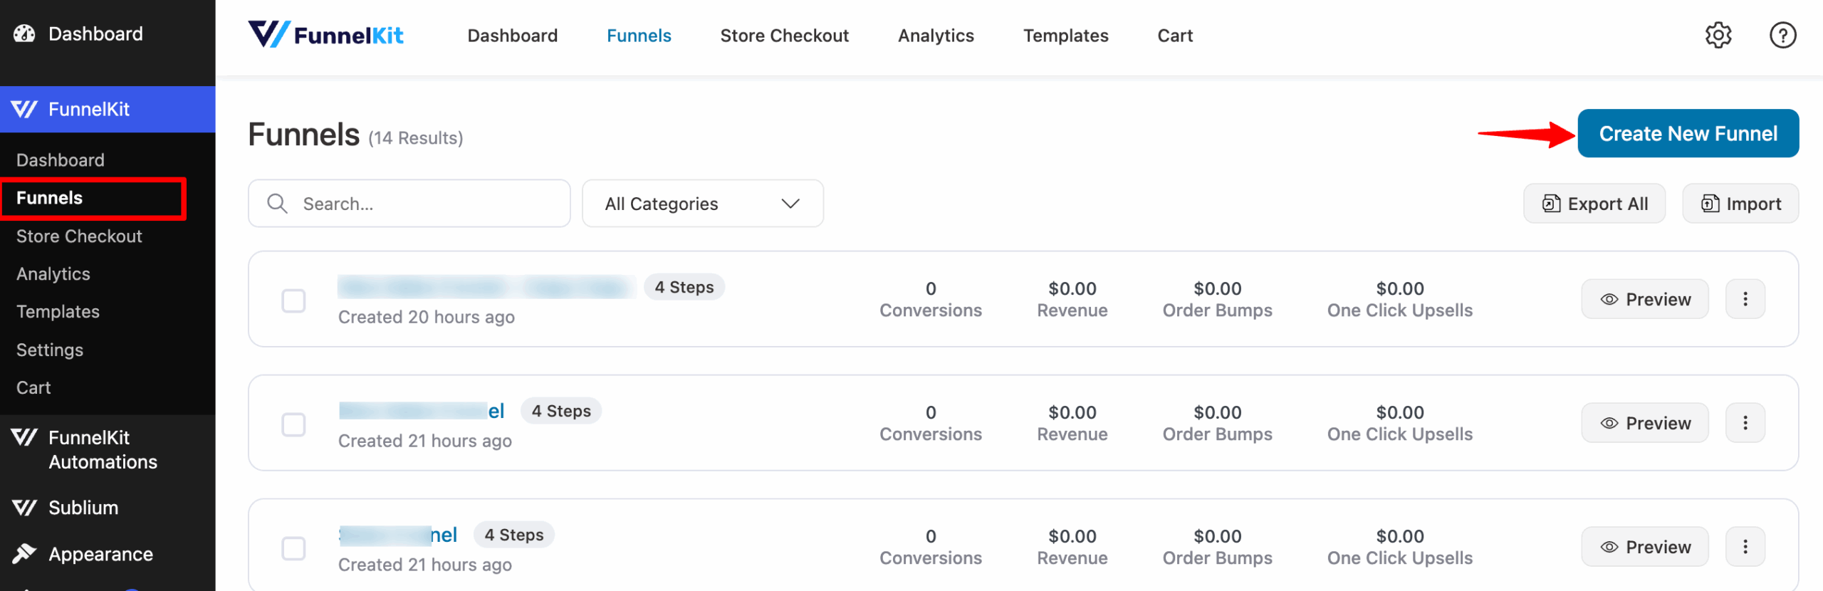Viewport: 1823px width, 591px height.
Task: Preview the third funnel ending 'nel'
Action: 1644,547
